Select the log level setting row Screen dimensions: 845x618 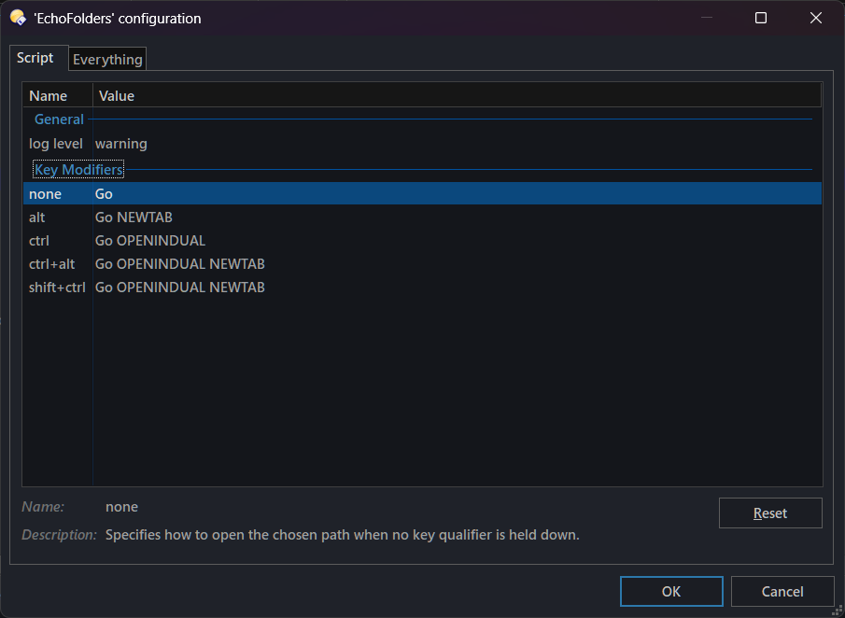(x=56, y=144)
